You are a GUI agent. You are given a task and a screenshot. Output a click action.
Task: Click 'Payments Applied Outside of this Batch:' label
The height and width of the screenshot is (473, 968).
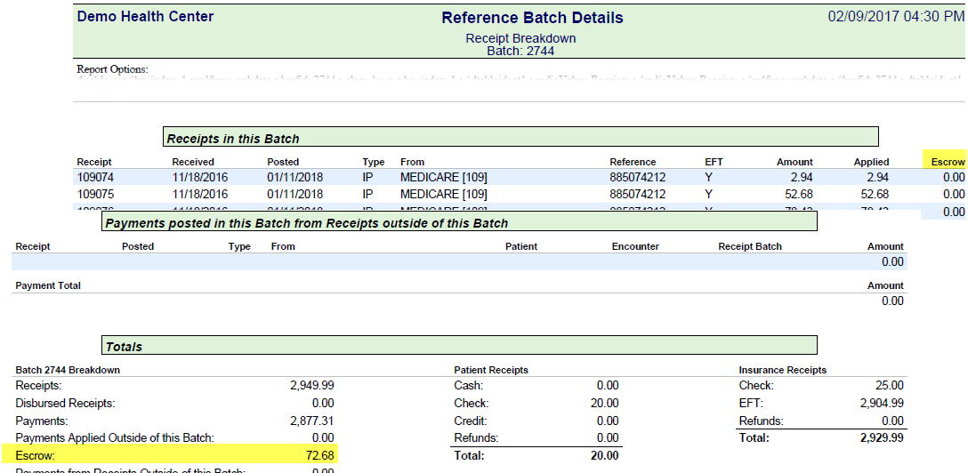(x=115, y=438)
